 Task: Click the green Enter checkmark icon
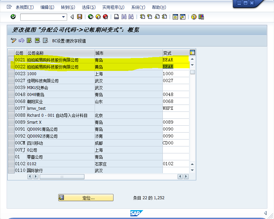pyautogui.click(x=13, y=17)
